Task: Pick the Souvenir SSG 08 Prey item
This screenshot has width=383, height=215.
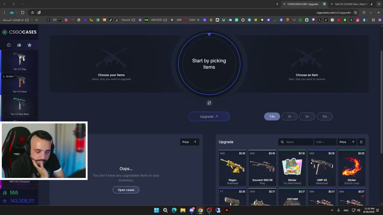Action: tap(262, 168)
